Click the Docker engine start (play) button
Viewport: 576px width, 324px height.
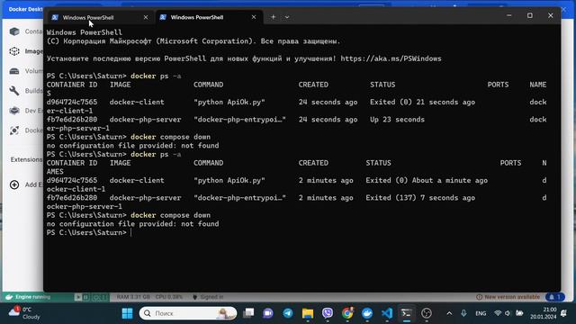coord(78,297)
